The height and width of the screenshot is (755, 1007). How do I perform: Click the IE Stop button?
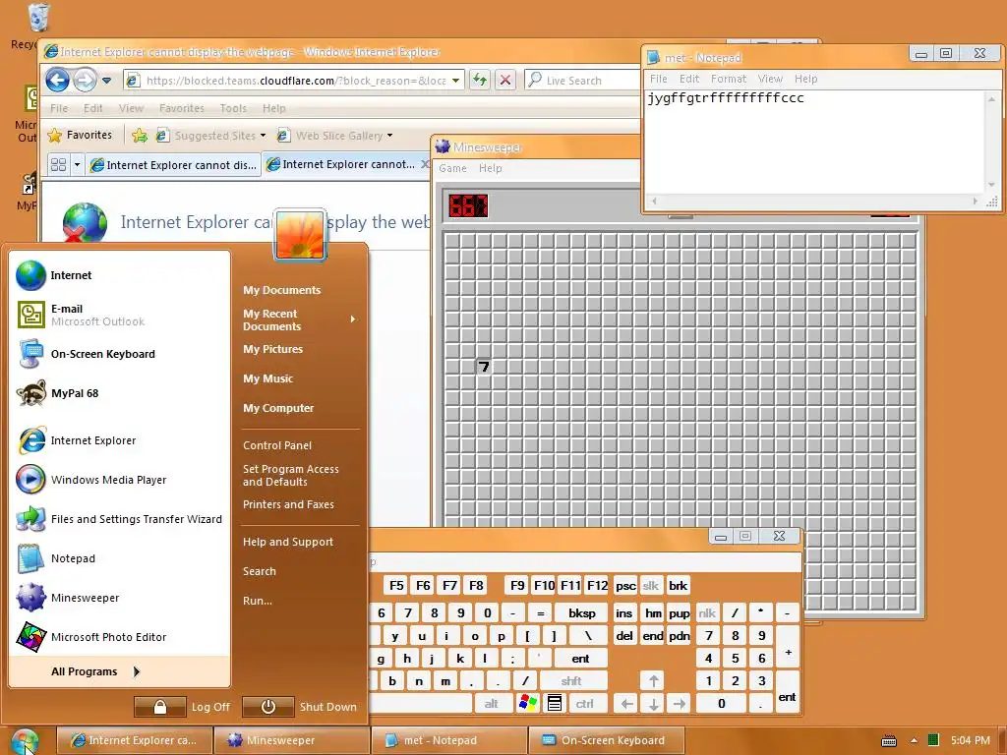tap(505, 81)
